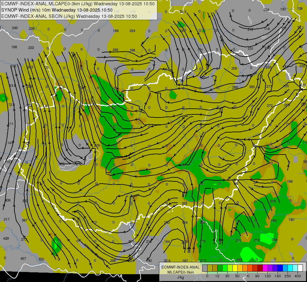Click the map value 298
This screenshot has height=282, width=307.
click(x=113, y=261)
